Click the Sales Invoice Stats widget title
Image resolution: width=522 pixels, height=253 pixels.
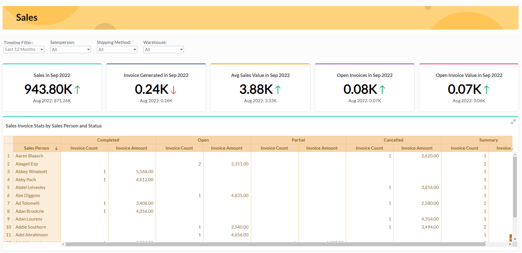click(54, 126)
